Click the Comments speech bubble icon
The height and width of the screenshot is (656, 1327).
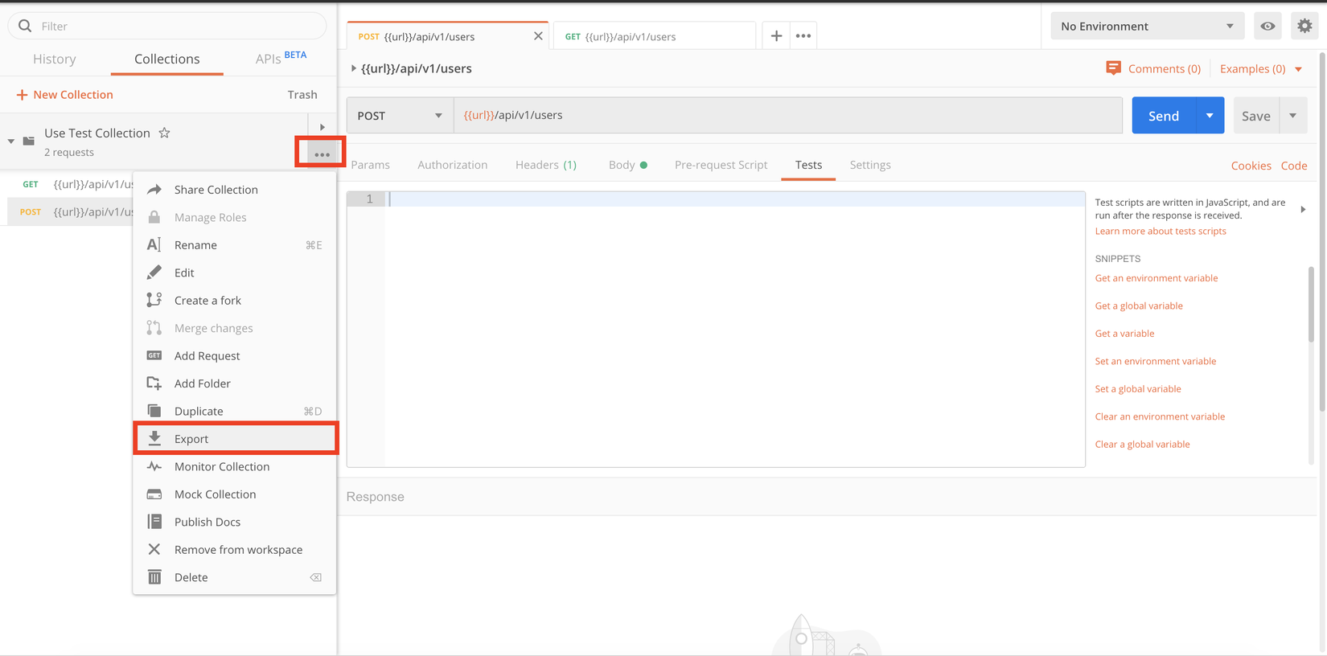point(1113,68)
